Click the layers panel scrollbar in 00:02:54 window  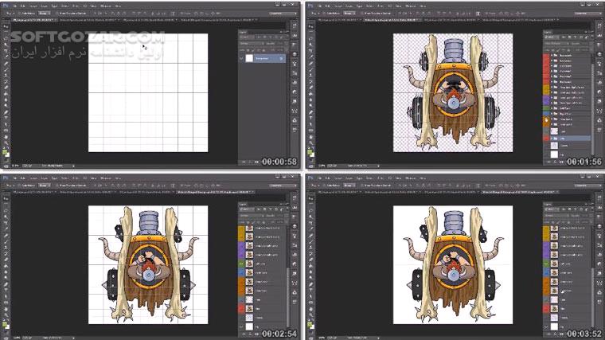point(288,297)
